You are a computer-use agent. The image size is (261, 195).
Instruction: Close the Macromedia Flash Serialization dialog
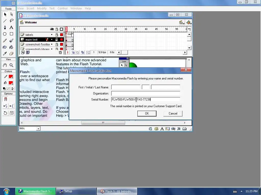[186, 70]
